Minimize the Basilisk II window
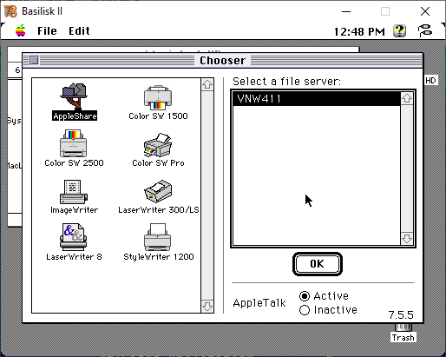Viewport: 446px width, 357px height. pyautogui.click(x=346, y=11)
